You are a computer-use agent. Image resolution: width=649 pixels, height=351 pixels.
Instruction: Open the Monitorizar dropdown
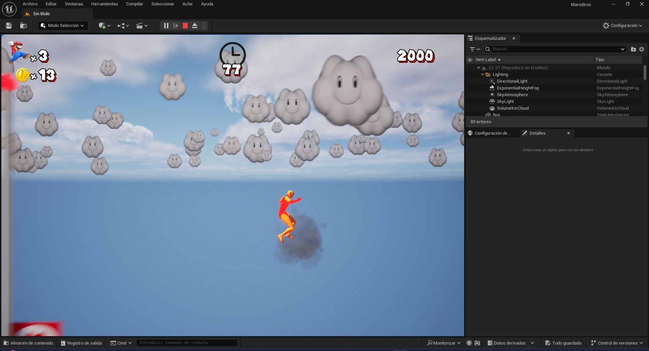coord(444,343)
